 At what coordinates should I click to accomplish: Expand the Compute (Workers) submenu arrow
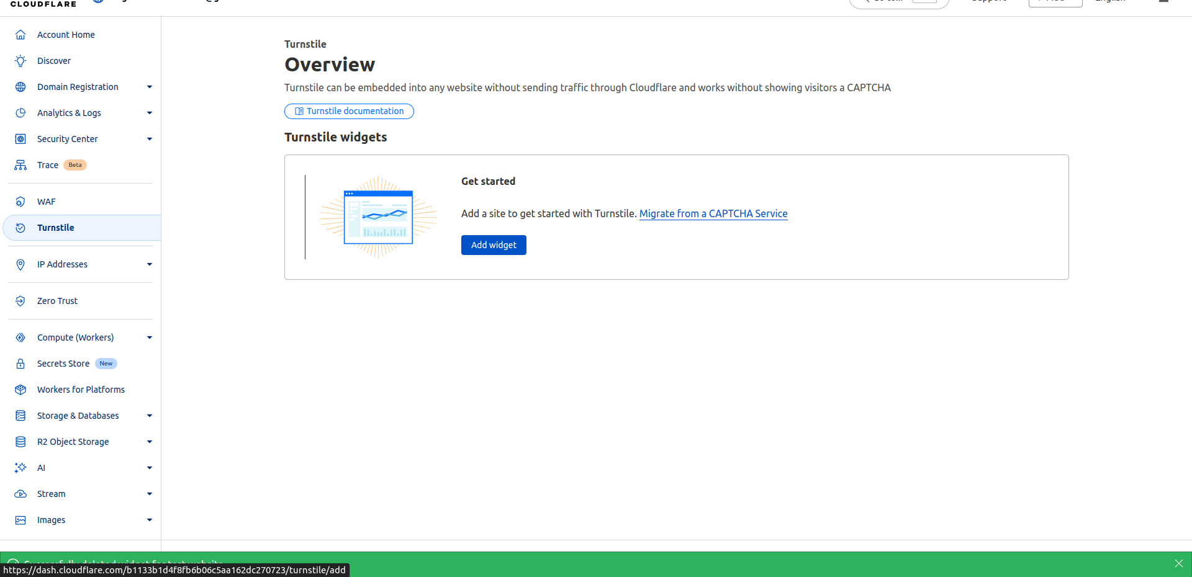coord(150,338)
